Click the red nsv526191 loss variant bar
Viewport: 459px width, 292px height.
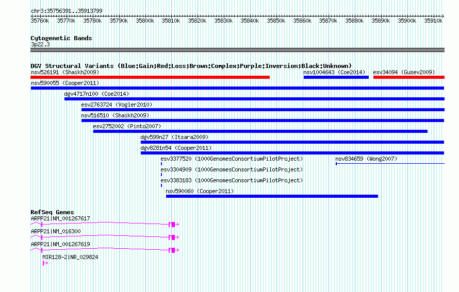(150, 77)
